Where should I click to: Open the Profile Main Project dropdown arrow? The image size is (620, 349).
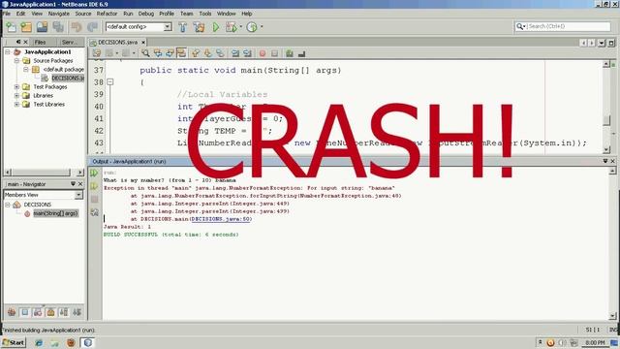[262, 27]
